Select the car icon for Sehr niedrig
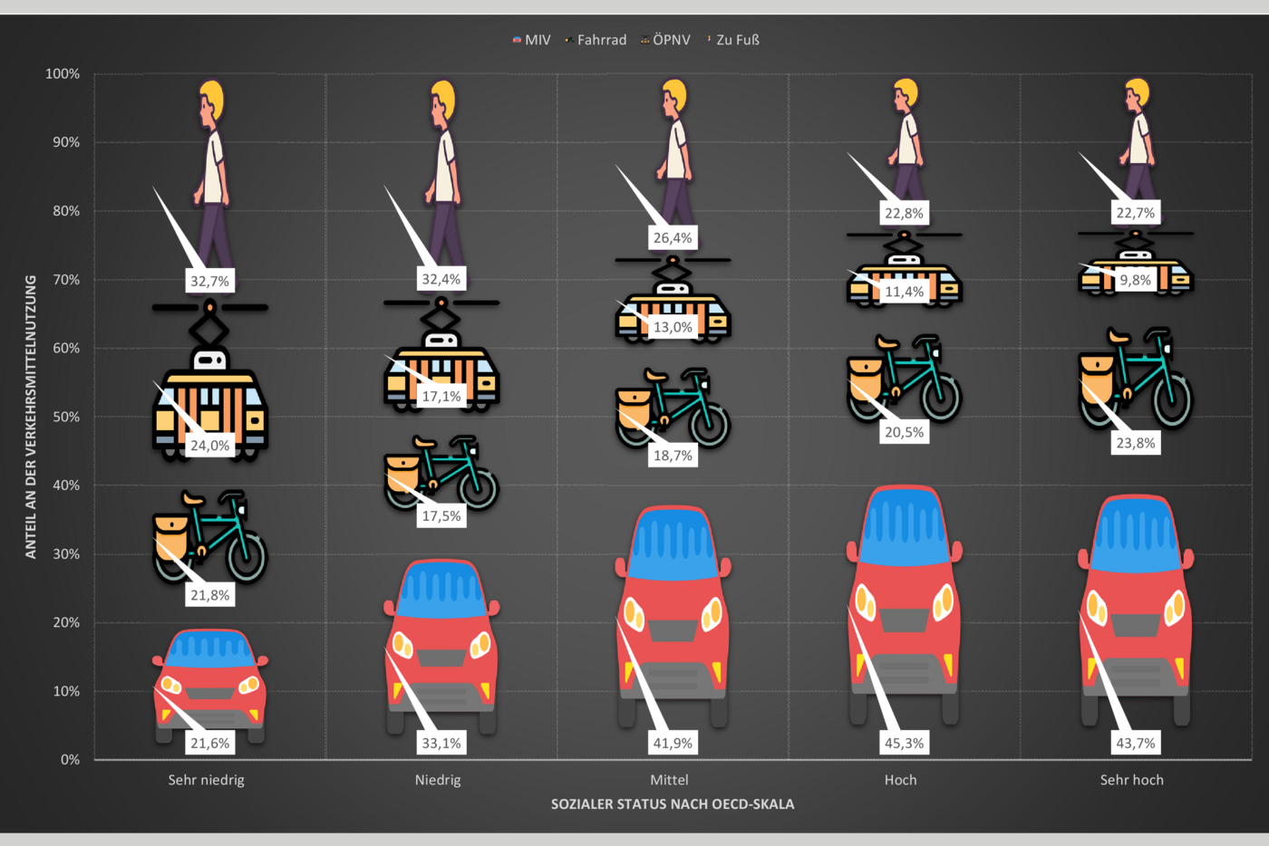The width and height of the screenshot is (1269, 846). 210,686
